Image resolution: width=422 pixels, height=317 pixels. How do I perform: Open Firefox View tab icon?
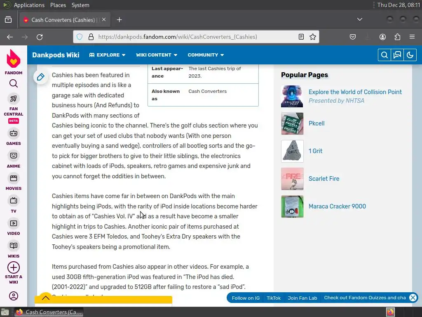(8, 20)
